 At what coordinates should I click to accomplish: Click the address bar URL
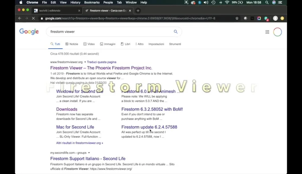coord(130,18)
